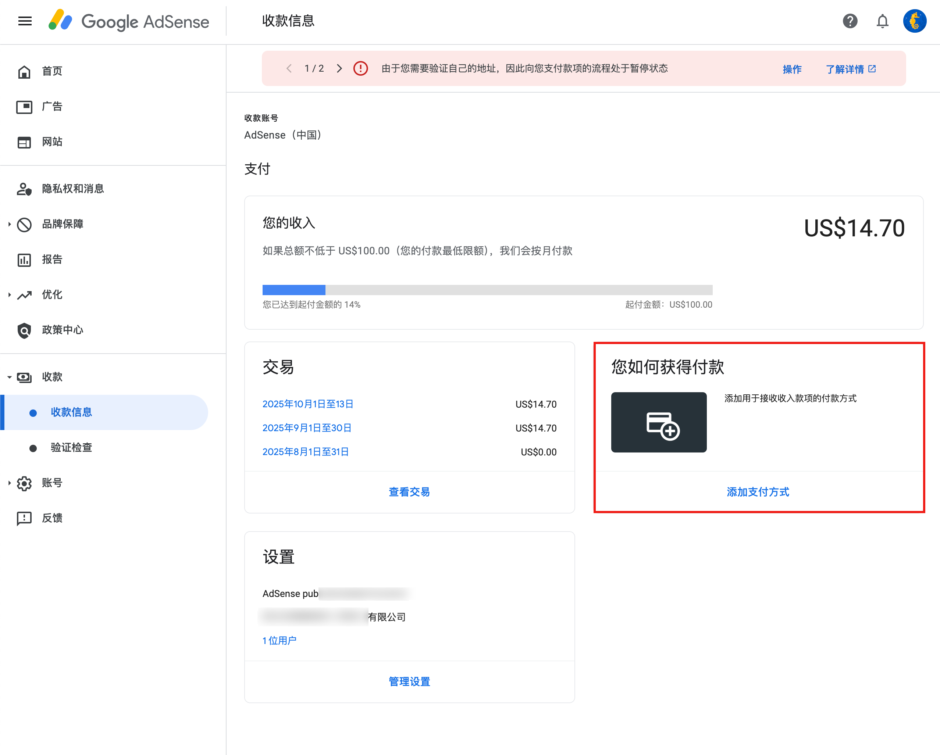The image size is (940, 755).
Task: Open the user account avatar
Action: tap(914, 21)
